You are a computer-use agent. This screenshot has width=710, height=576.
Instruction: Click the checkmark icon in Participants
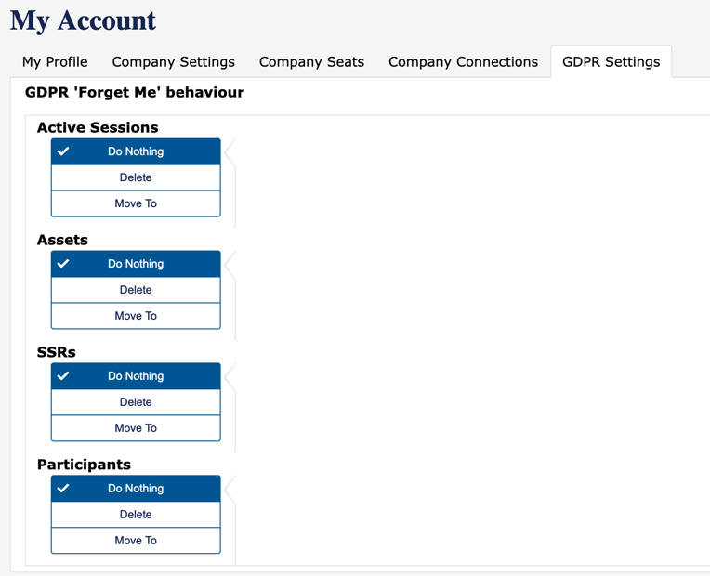click(x=63, y=489)
